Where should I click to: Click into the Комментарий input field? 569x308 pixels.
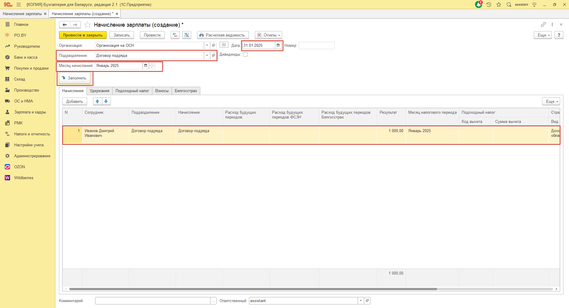click(x=152, y=301)
